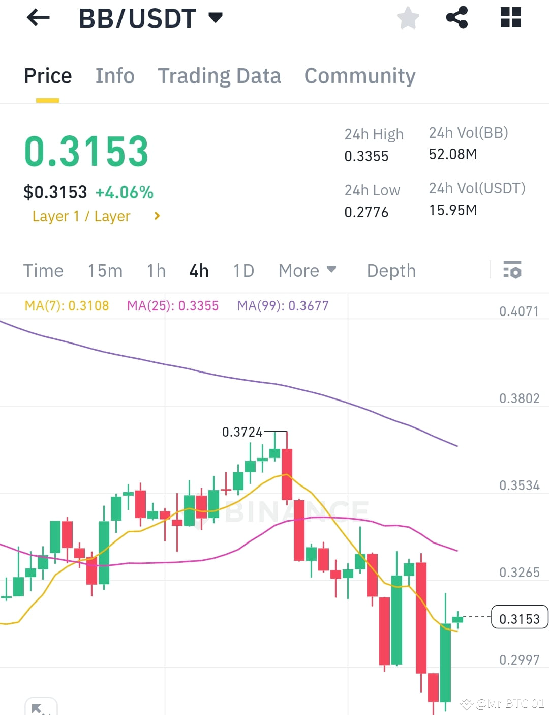The width and height of the screenshot is (549, 715).
Task: Select the MA(7) indicator label
Action: pyautogui.click(x=67, y=306)
